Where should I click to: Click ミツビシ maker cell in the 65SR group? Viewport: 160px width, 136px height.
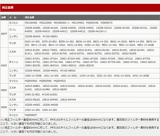(16, 115)
